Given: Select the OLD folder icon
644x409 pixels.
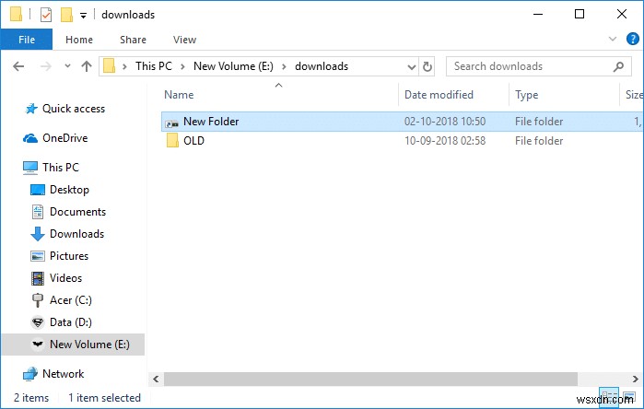Looking at the screenshot, I should click(172, 140).
